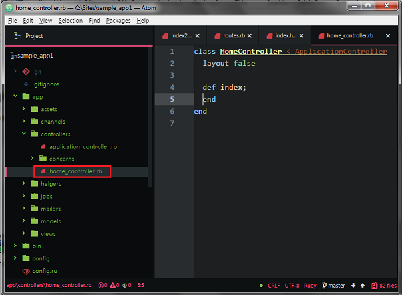The height and width of the screenshot is (295, 402).
Task: Select home_controller.rb in the tree
Action: [76, 171]
